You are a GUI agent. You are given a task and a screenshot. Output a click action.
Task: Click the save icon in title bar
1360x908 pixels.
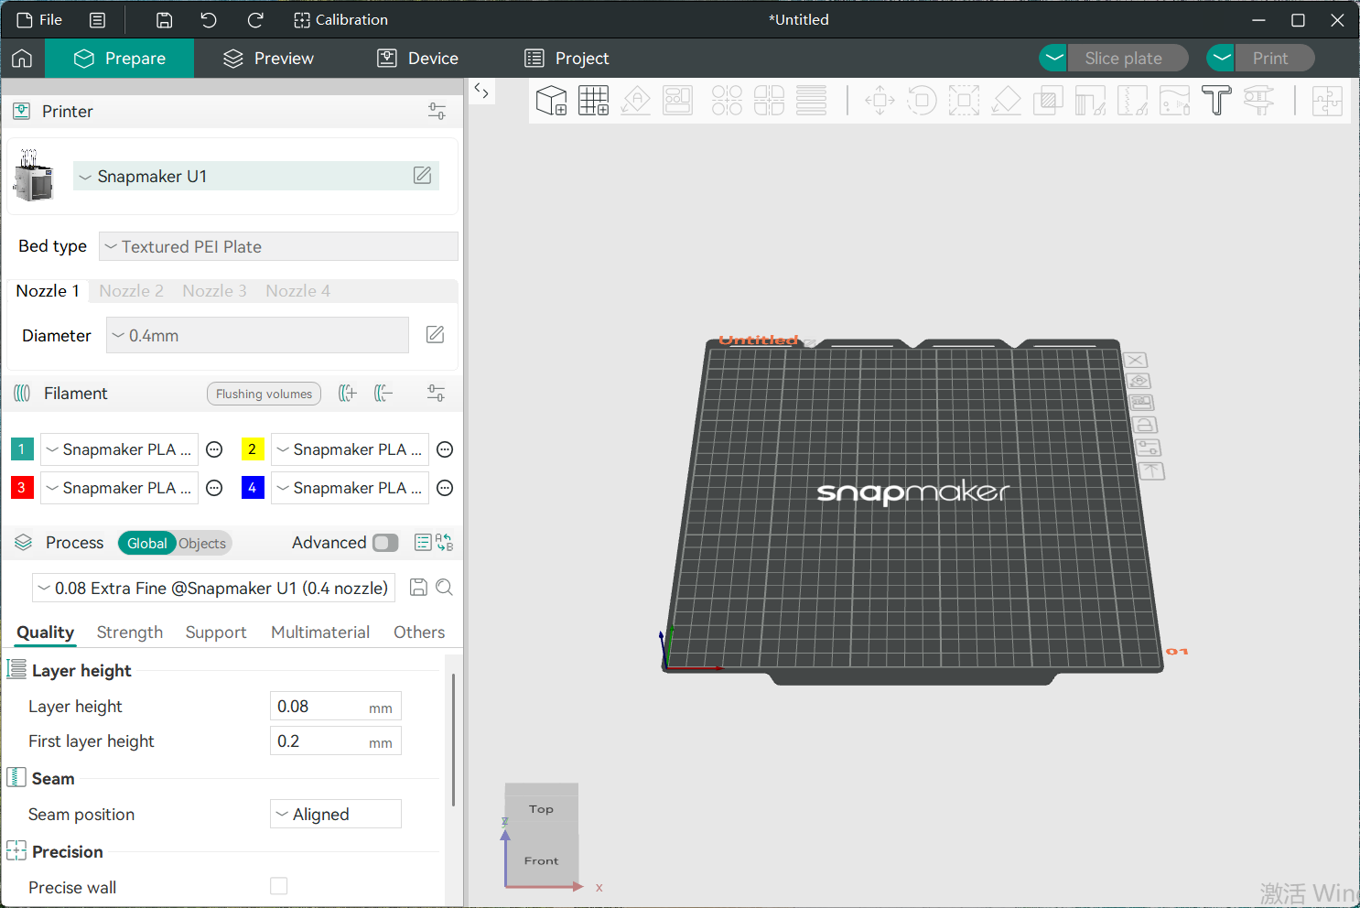[x=165, y=20]
